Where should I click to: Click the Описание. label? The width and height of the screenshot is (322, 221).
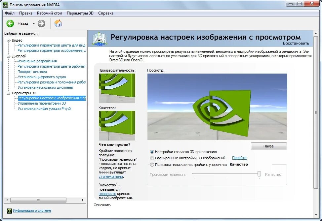(x=102, y=205)
